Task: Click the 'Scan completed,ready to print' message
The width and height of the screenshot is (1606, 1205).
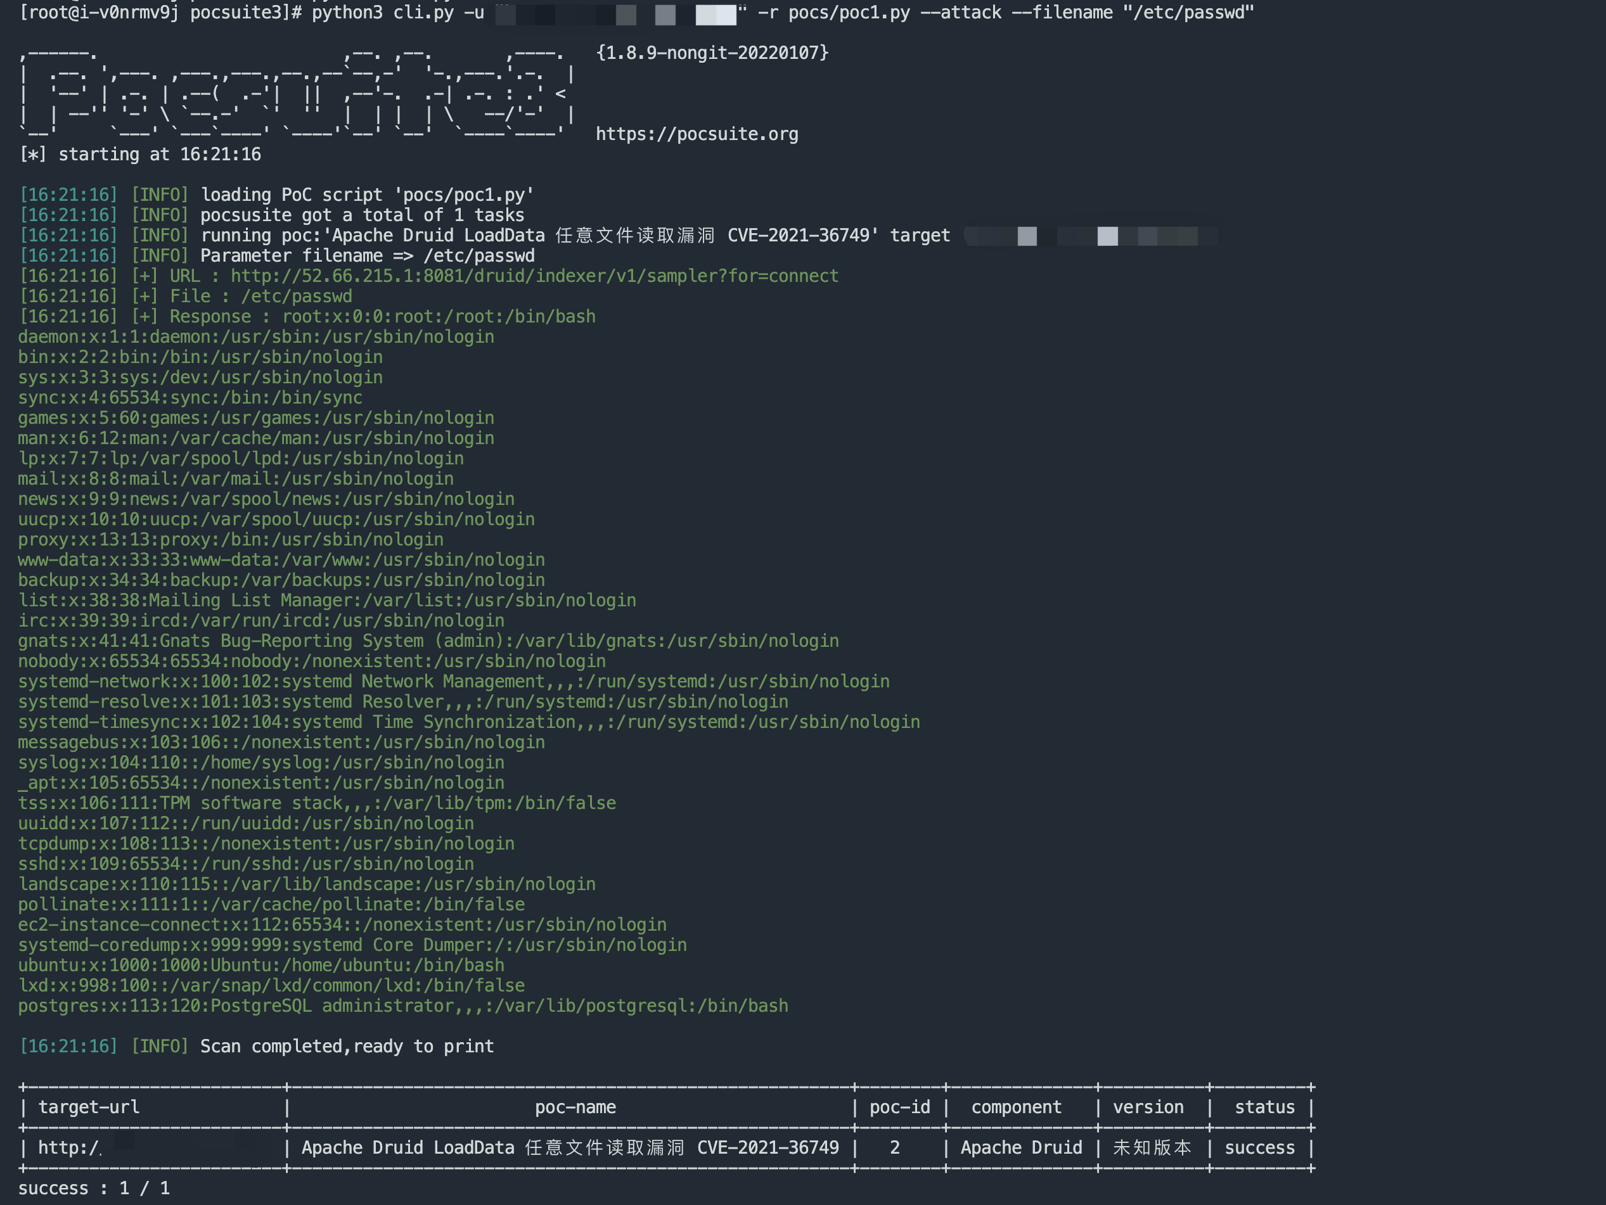Action: pos(346,1046)
